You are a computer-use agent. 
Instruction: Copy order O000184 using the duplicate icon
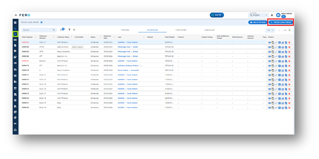[x=273, y=47]
